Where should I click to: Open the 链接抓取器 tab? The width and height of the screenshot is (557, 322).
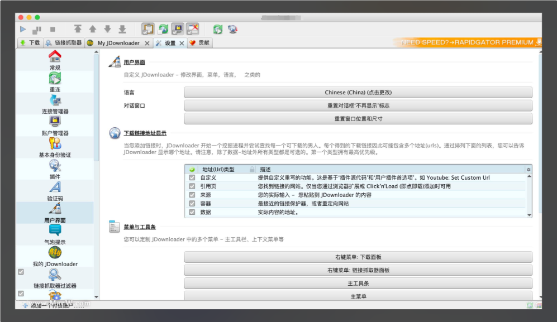(64, 43)
